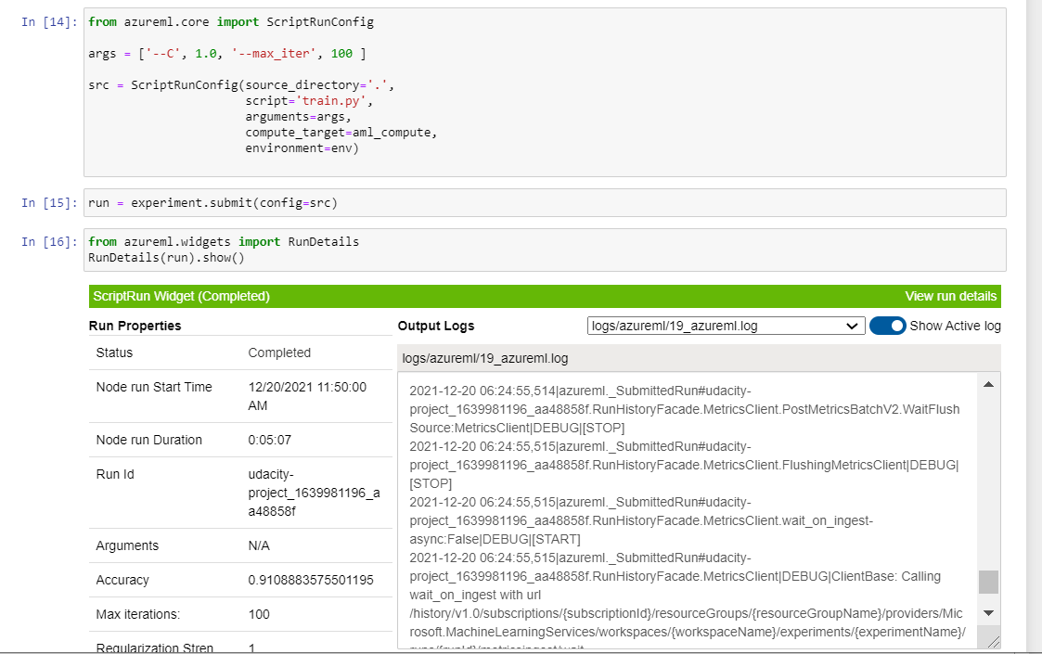
Task: Click the log scrollbar down arrow
Action: (988, 613)
